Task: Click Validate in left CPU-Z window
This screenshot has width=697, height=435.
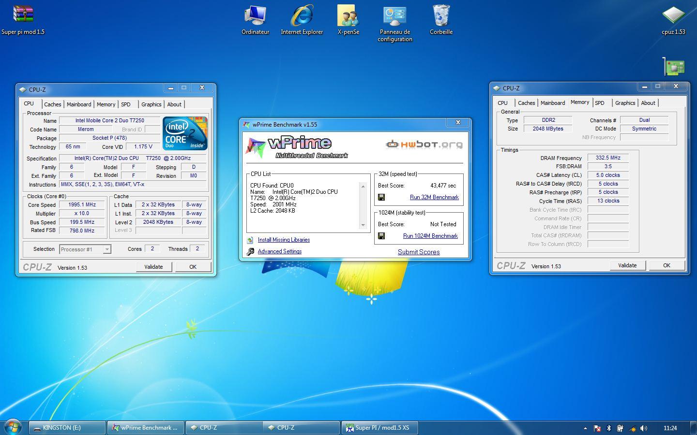Action: pyautogui.click(x=153, y=267)
